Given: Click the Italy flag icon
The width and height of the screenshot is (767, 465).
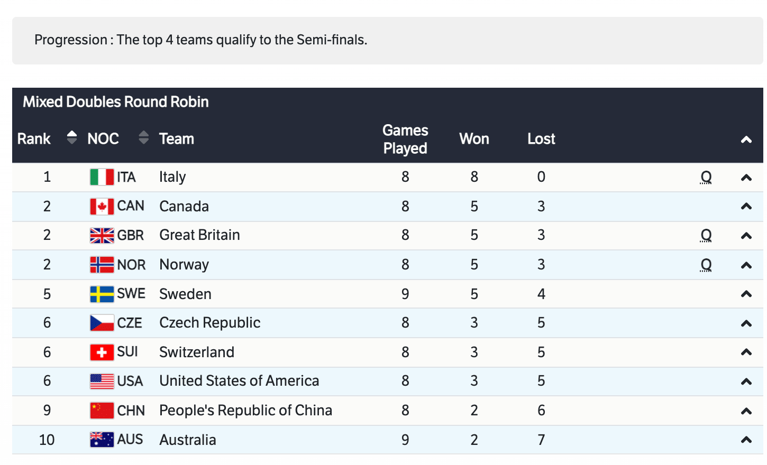Looking at the screenshot, I should point(102,177).
